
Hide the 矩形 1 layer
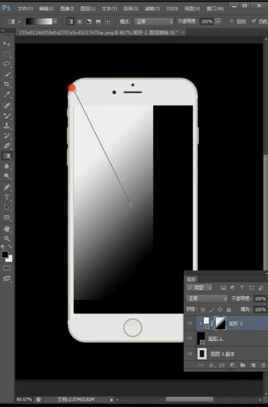pos(190,338)
